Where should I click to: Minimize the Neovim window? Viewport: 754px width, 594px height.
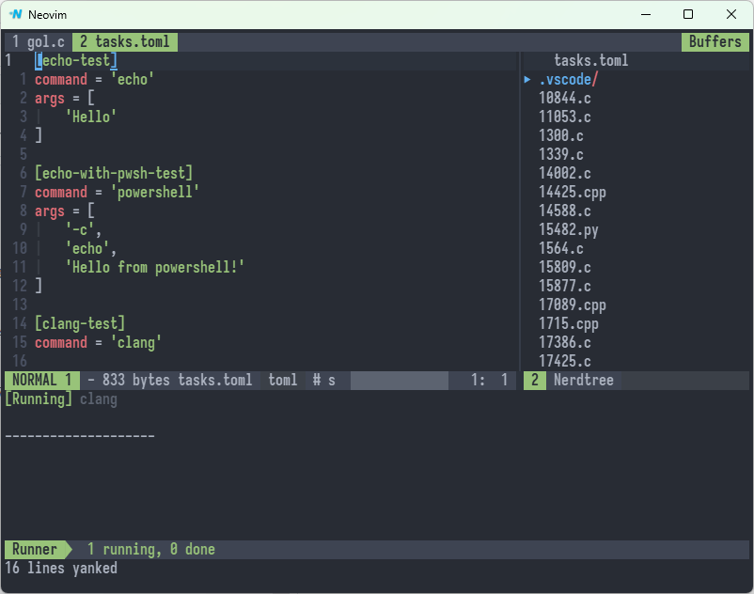(646, 14)
